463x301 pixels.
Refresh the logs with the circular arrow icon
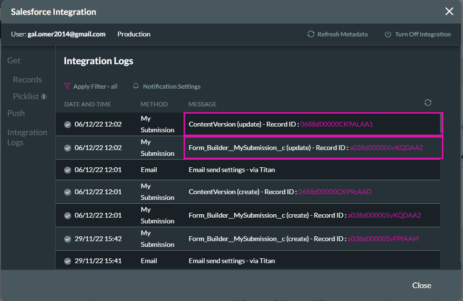[x=428, y=102]
